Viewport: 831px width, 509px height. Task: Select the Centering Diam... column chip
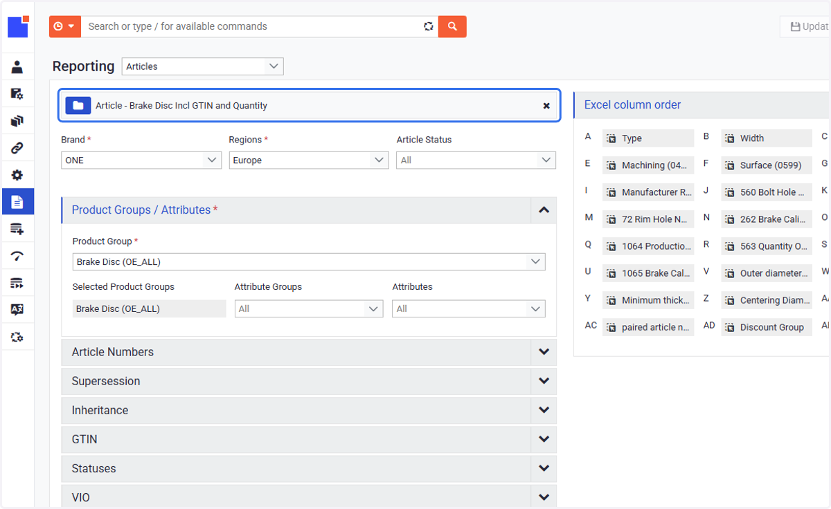(x=767, y=300)
